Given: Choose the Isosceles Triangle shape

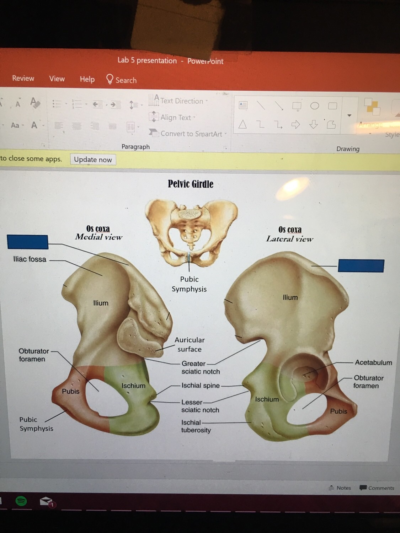Looking at the screenshot, I should pyautogui.click(x=242, y=124).
